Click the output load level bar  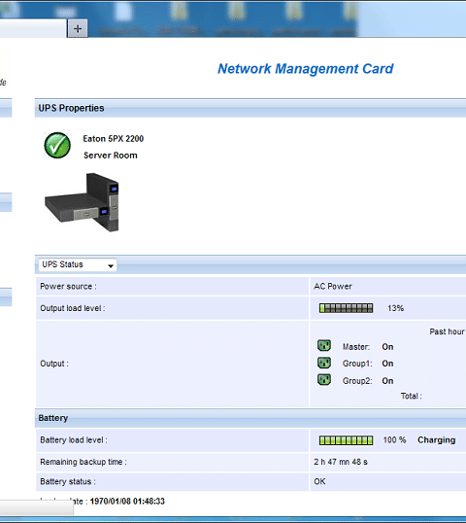[346, 308]
